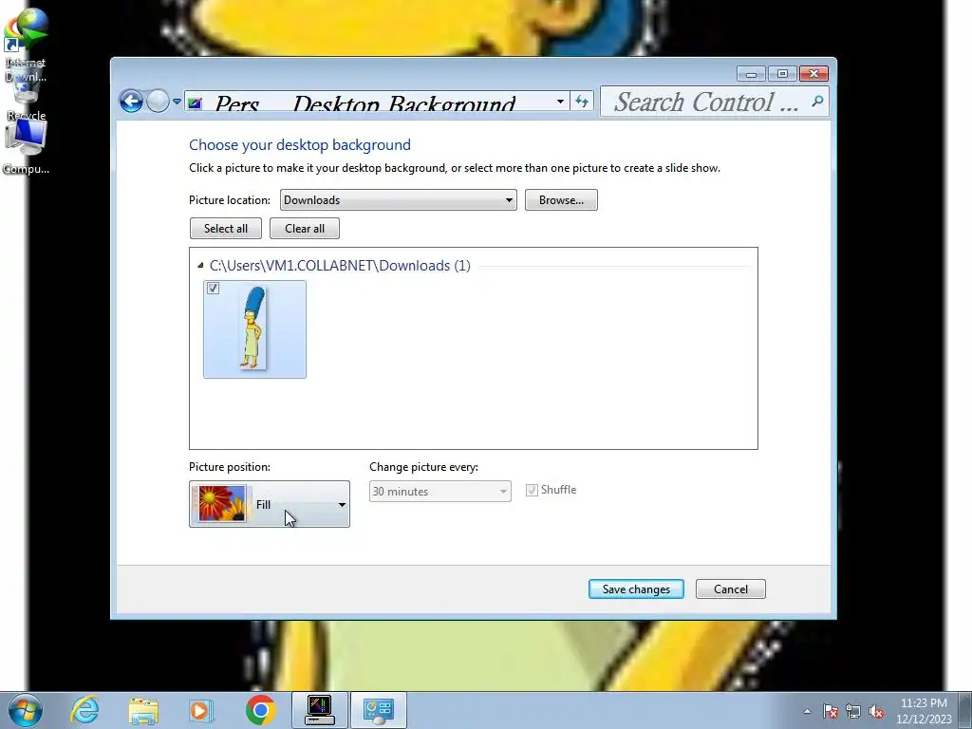Screen dimensions: 972x729
Task: Open Windows Explorer from the taskbar
Action: (x=143, y=710)
